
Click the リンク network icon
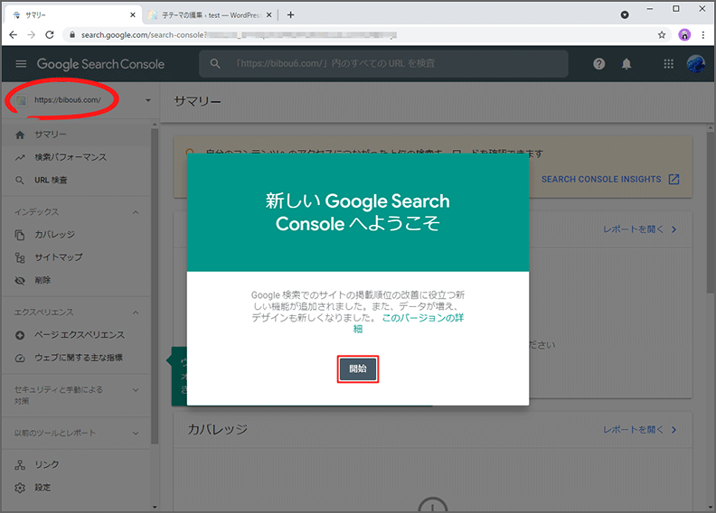point(20,465)
